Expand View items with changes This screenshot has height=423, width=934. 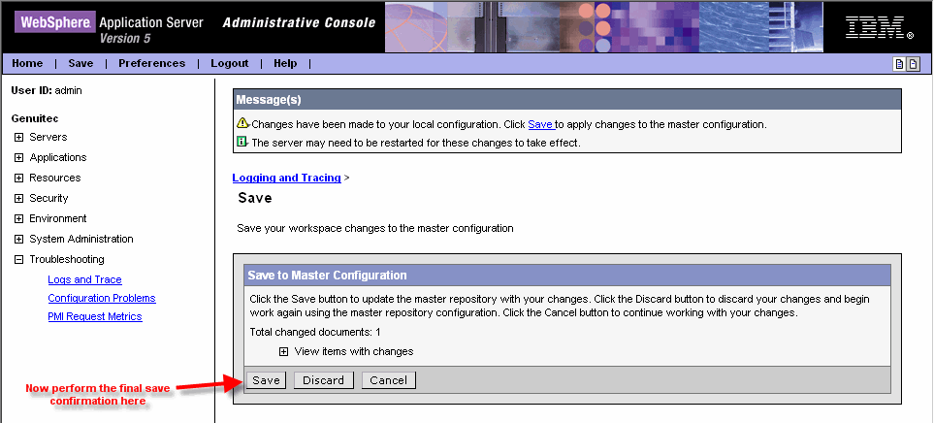click(x=283, y=351)
